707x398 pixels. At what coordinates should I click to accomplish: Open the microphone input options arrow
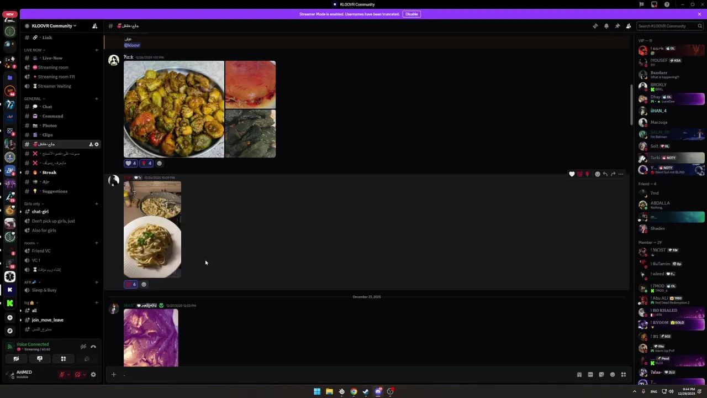click(68, 375)
